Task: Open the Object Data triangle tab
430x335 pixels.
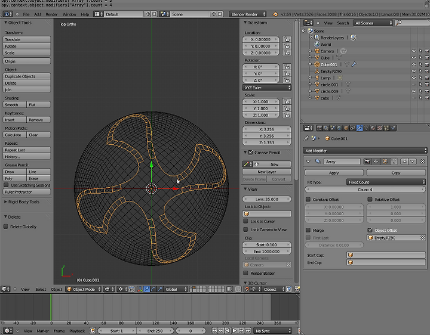Action: [366, 128]
